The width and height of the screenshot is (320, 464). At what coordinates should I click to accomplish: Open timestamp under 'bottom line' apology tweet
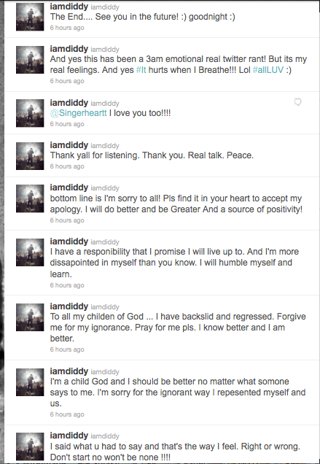pos(67,220)
